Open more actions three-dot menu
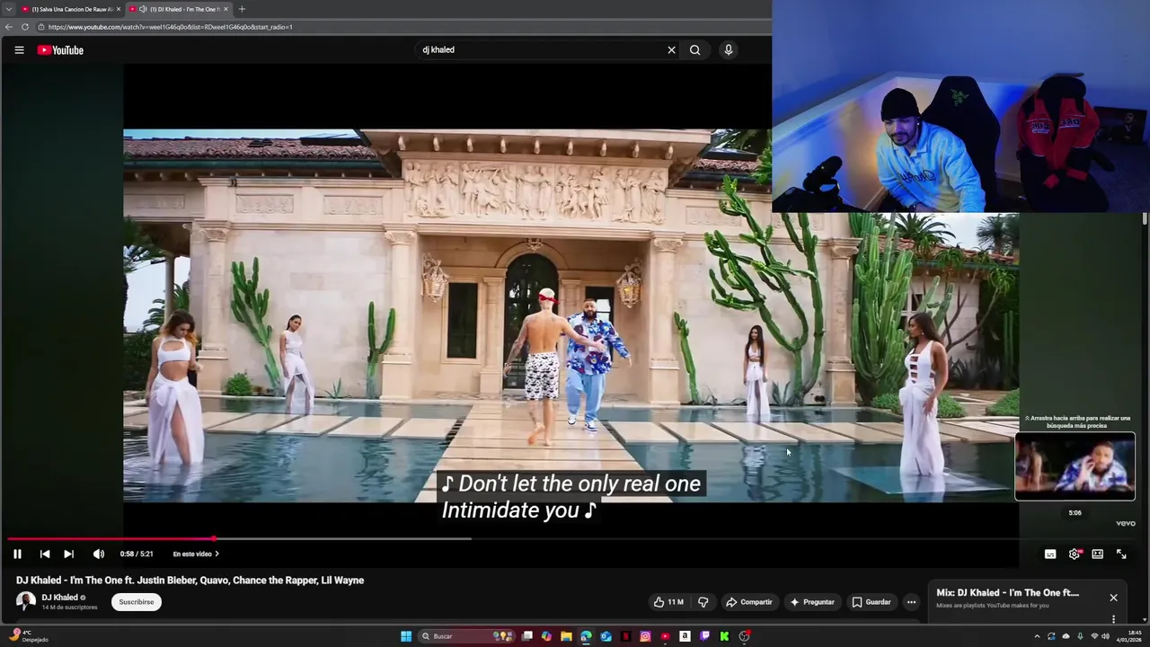 [911, 602]
